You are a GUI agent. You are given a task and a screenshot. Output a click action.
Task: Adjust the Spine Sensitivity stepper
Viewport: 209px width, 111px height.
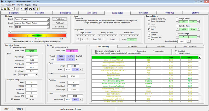189,41
